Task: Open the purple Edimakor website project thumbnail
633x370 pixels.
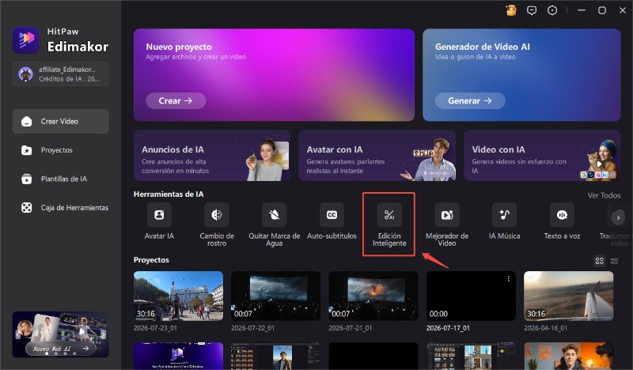Action: tap(178, 356)
